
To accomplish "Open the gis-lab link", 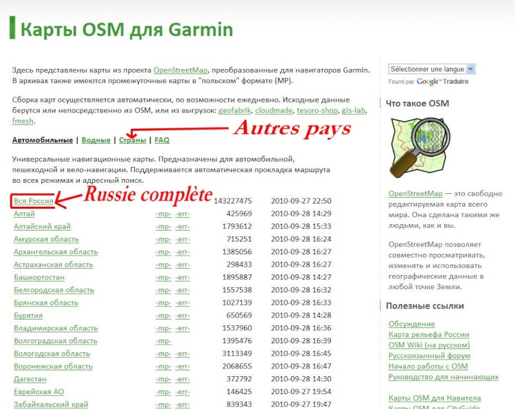I will pyautogui.click(x=353, y=110).
